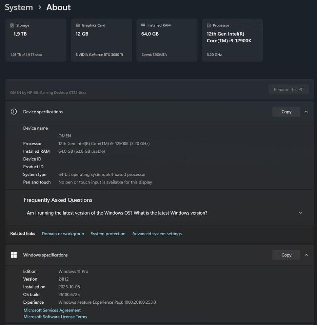This screenshot has width=317, height=325.
Task: Click the Windows logo beside Windows specifications
Action: point(14,255)
